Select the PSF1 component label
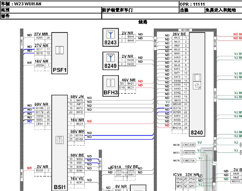Image resolution: width=242 pixels, height=191 pixels. point(59,70)
